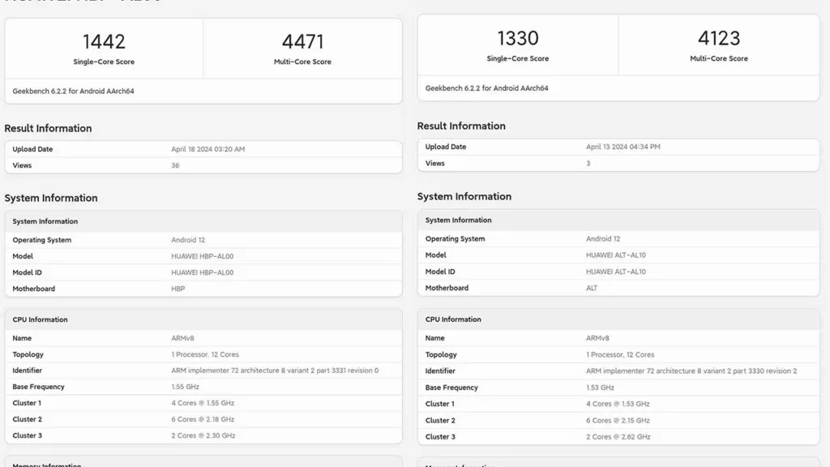The width and height of the screenshot is (830, 467).
Task: Click the views count 36
Action: (175, 165)
